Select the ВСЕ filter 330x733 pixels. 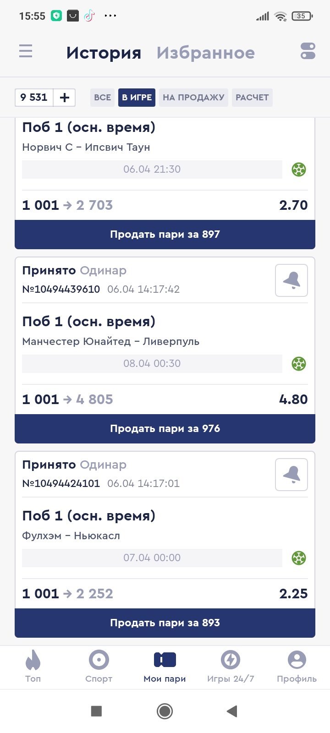click(x=102, y=98)
